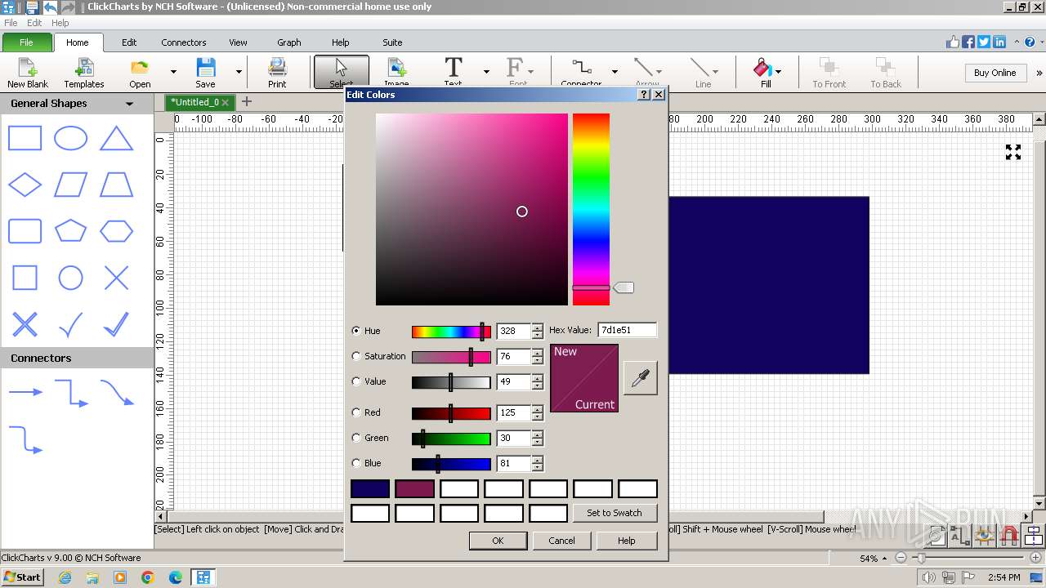Switch to the Connectors ribbon tab

point(184,42)
